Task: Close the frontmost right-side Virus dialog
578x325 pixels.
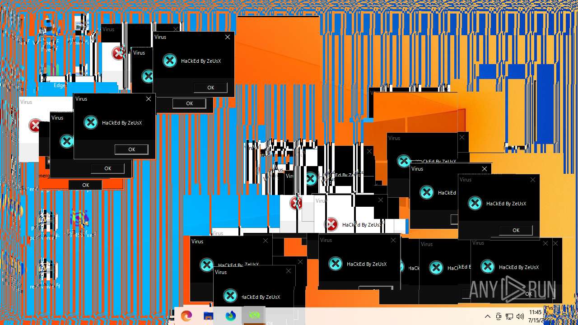Action: pyautogui.click(x=533, y=180)
